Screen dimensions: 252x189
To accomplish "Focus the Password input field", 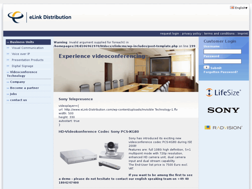I will [223, 61].
